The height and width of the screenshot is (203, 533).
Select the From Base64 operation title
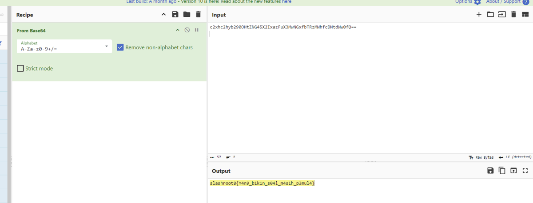(x=31, y=31)
